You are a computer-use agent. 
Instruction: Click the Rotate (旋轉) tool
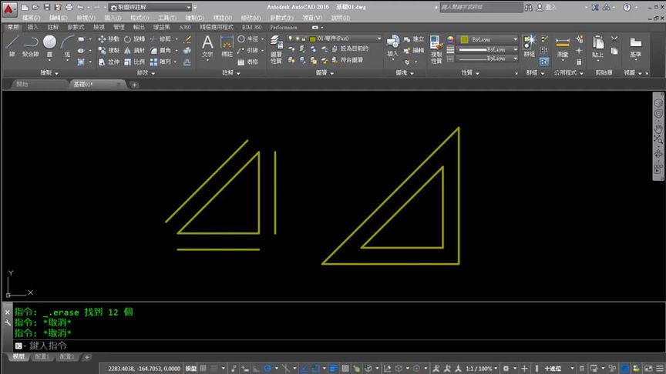pos(134,39)
